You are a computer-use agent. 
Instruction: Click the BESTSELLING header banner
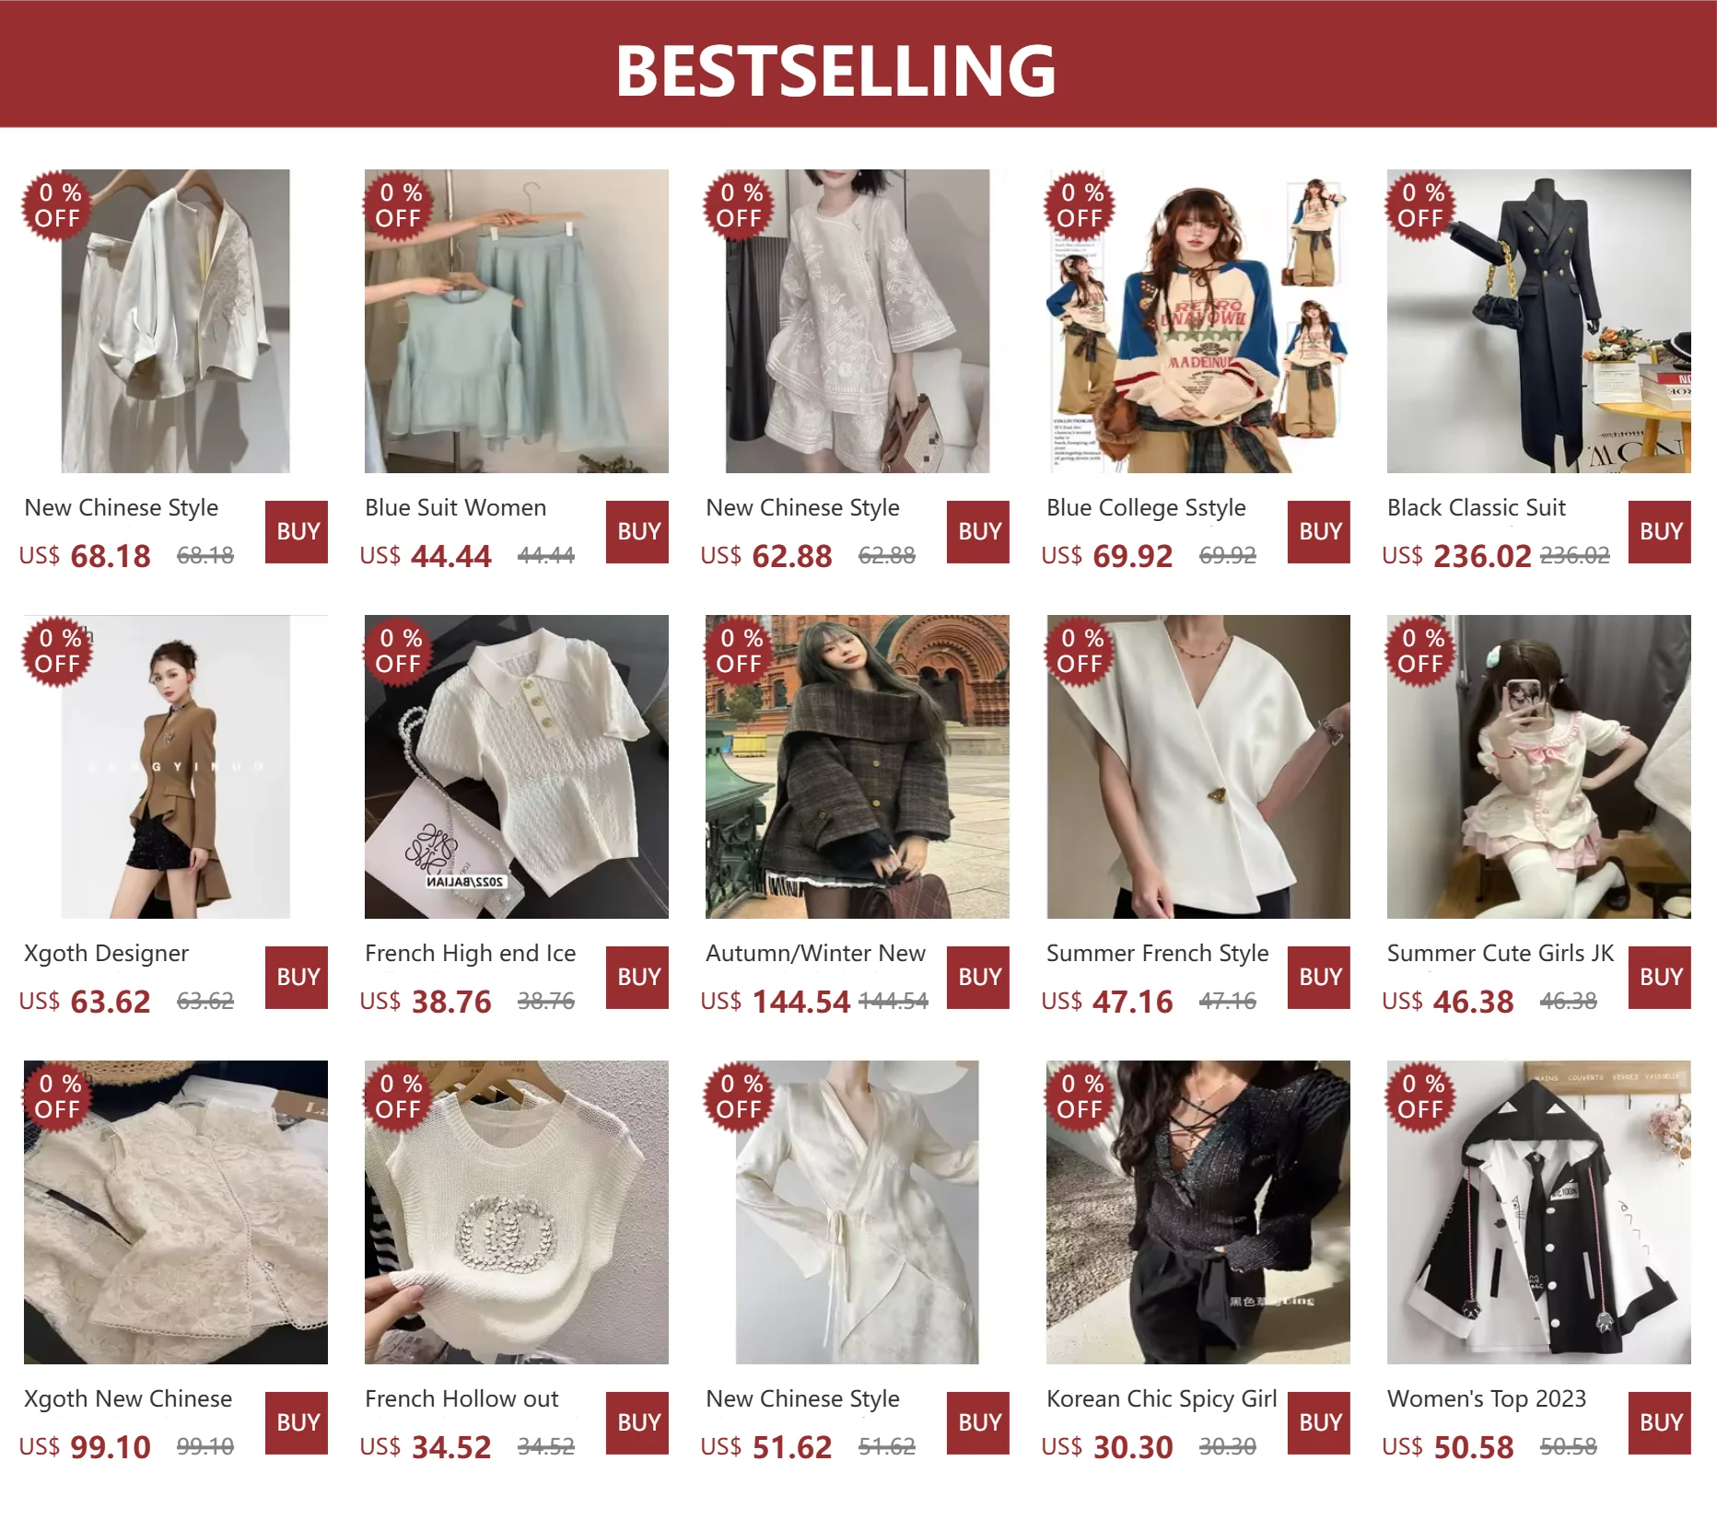tap(858, 64)
